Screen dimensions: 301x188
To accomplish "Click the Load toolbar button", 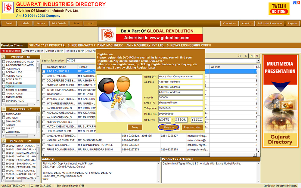I will click(90, 23).
